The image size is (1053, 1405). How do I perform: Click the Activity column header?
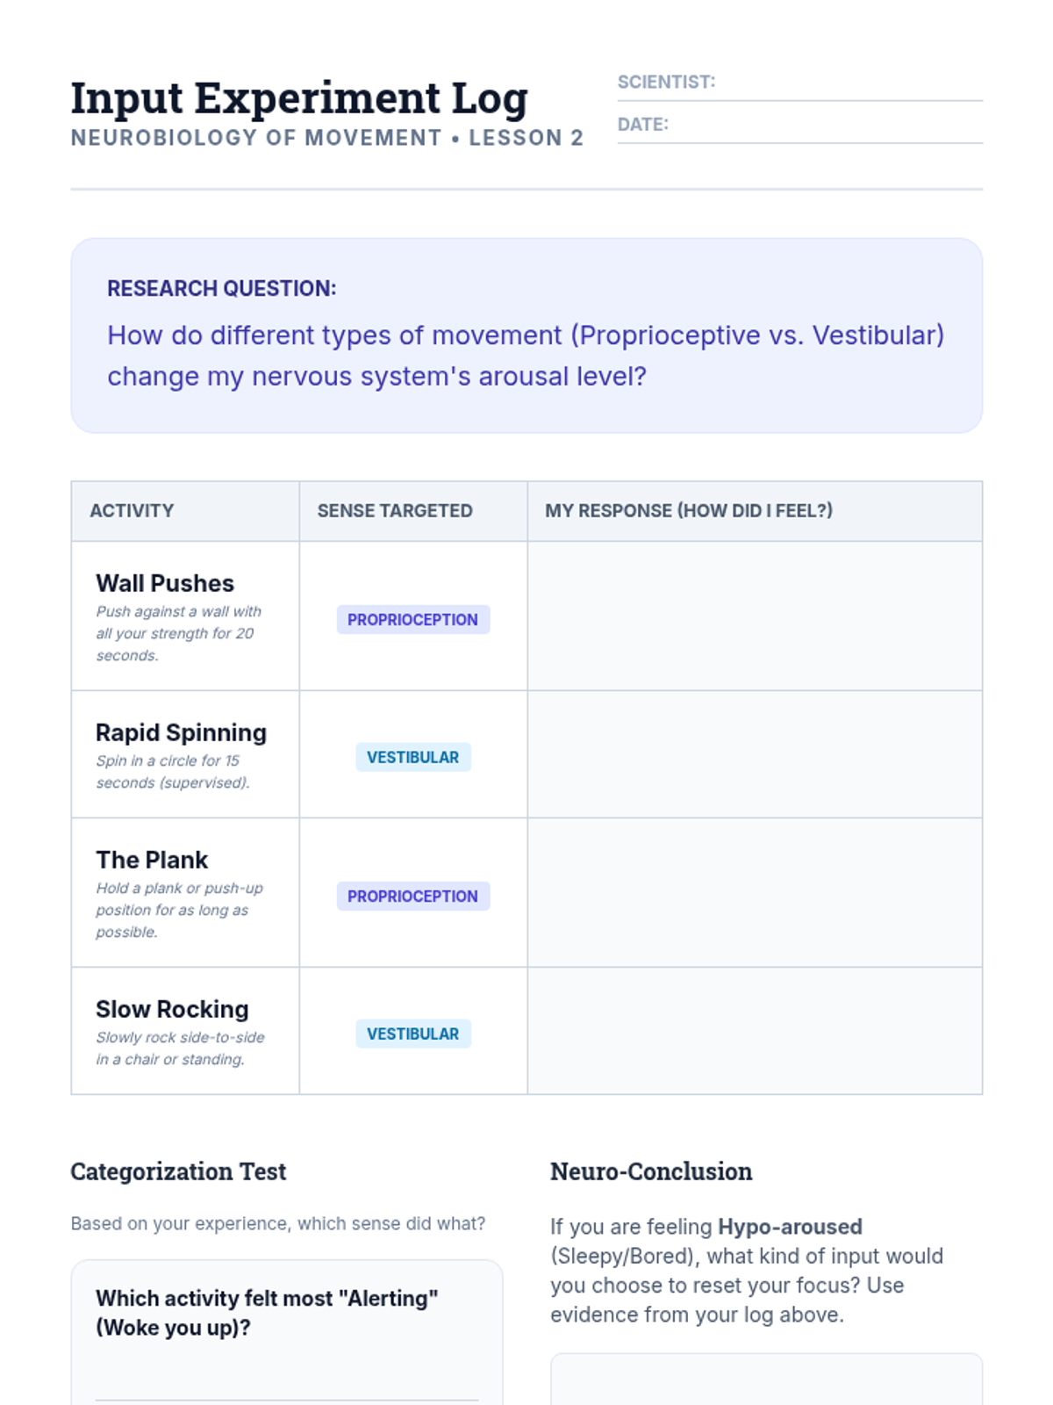[132, 511]
